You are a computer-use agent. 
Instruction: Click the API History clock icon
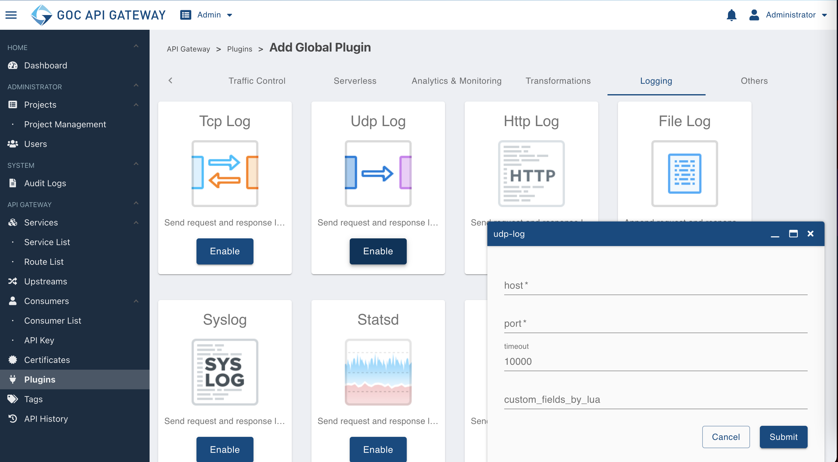pyautogui.click(x=13, y=419)
